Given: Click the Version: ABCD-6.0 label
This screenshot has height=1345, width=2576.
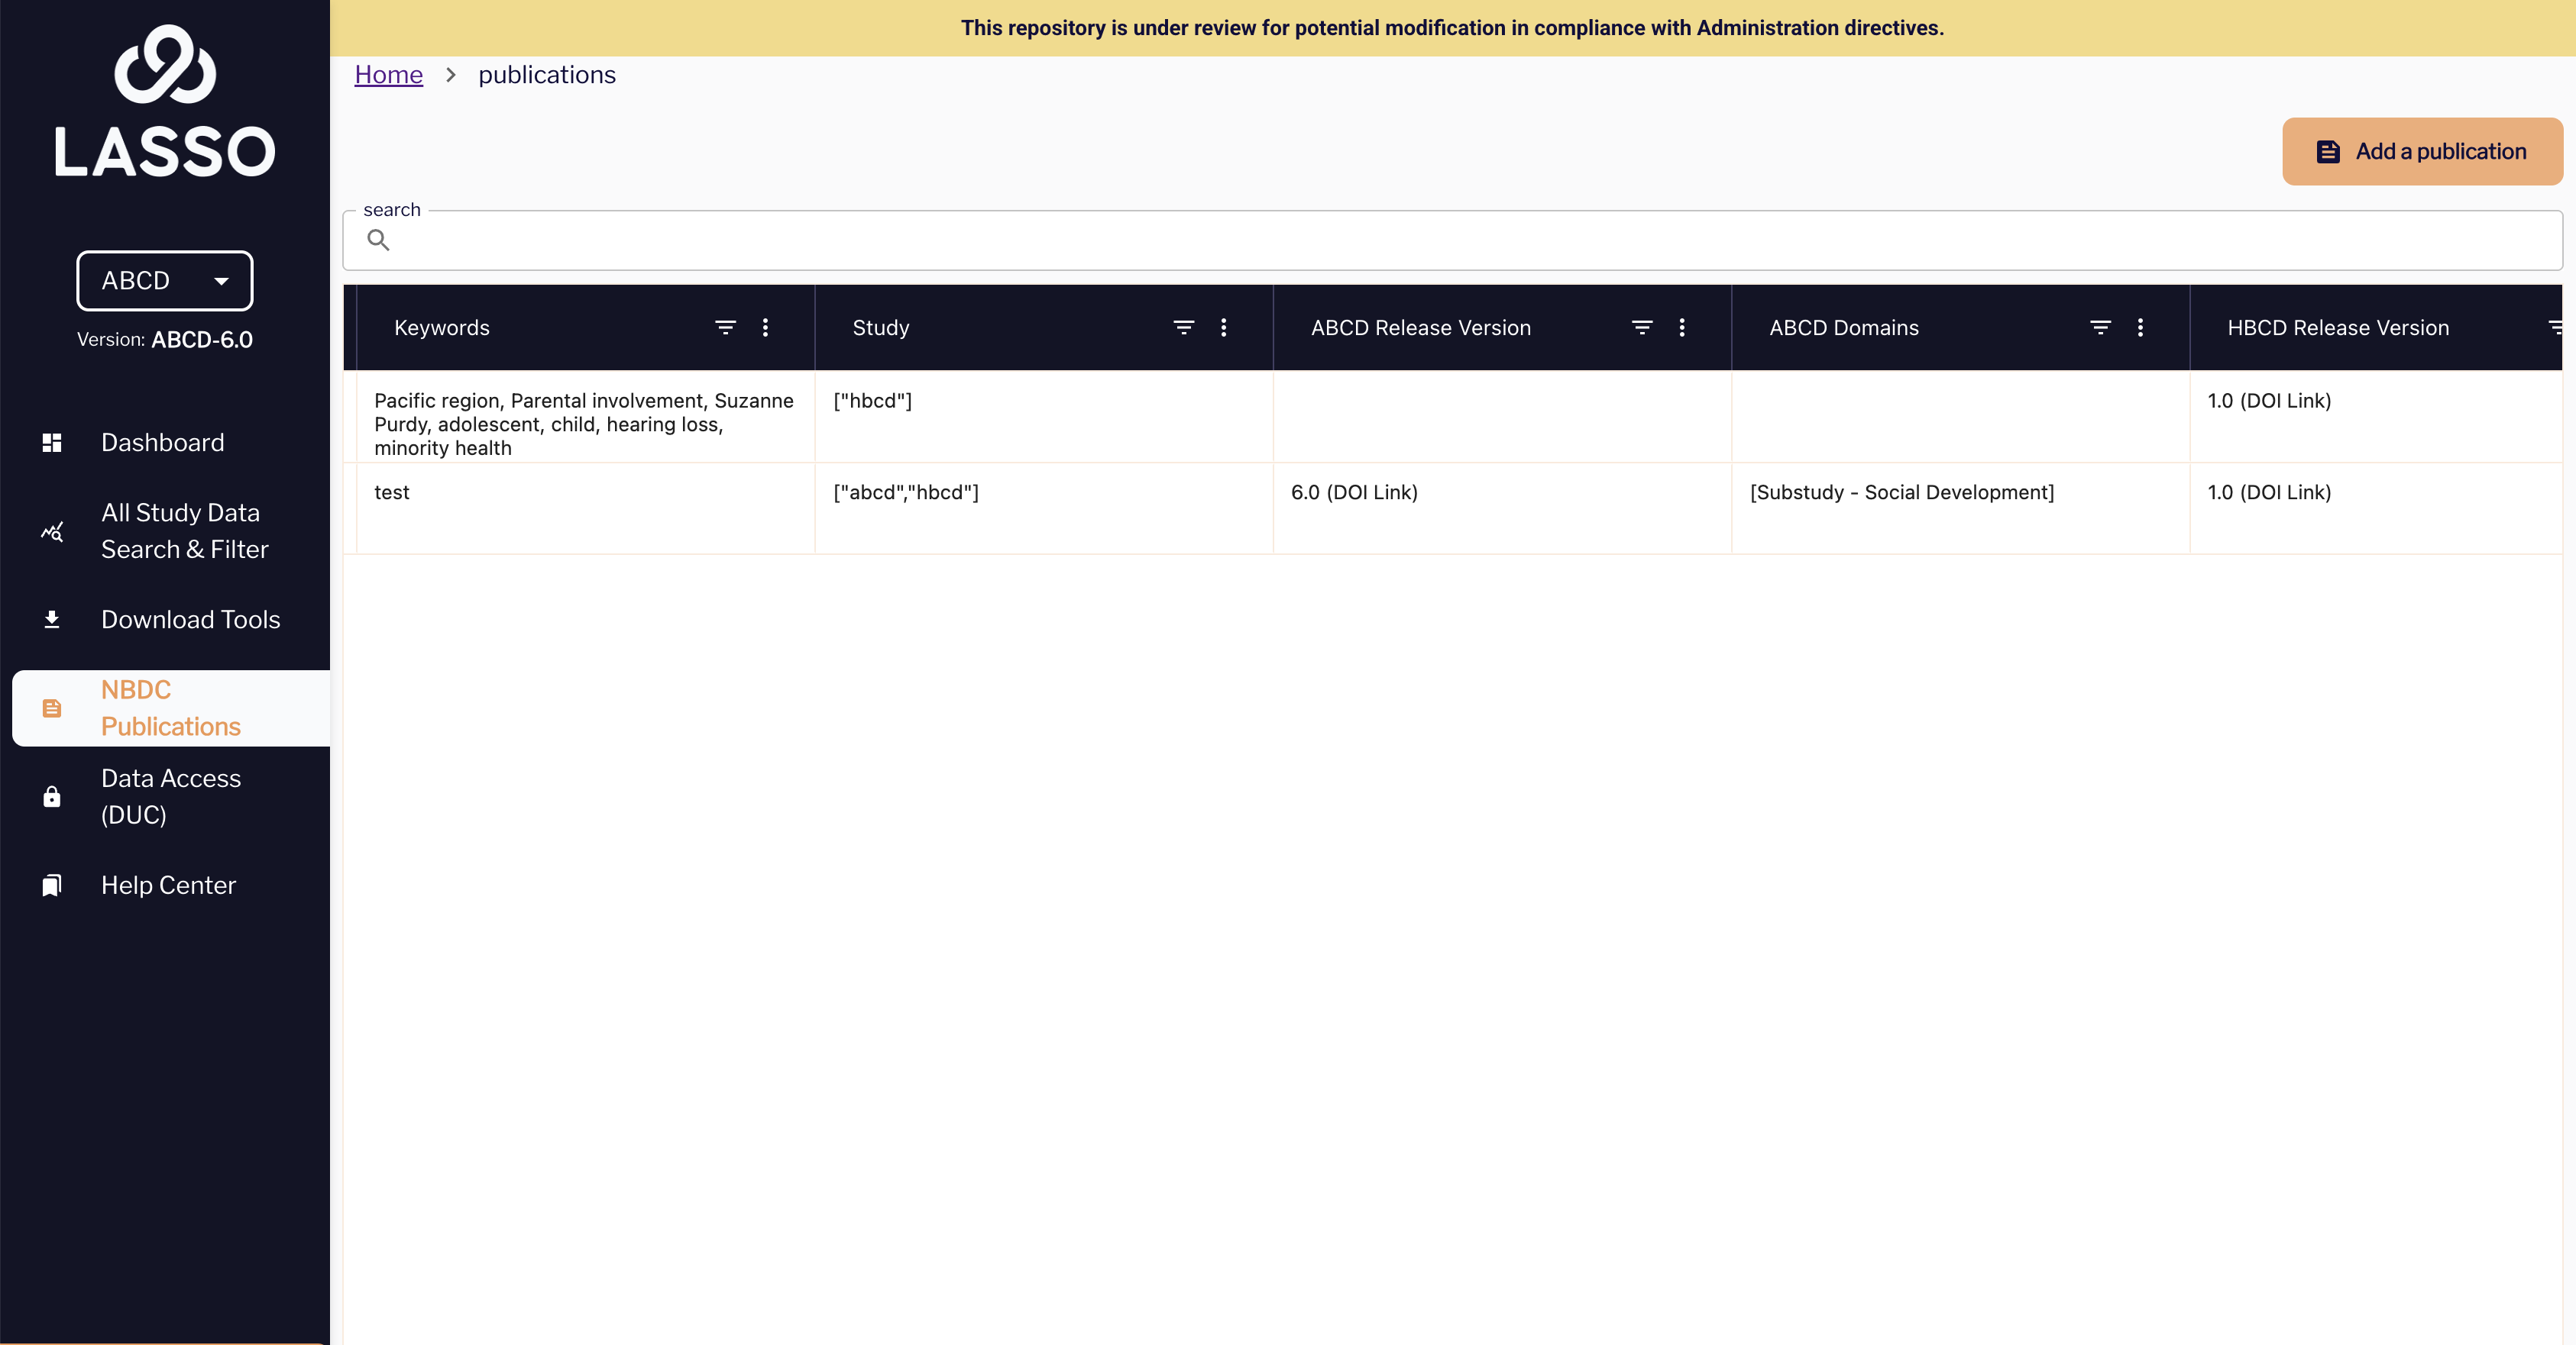Looking at the screenshot, I should [x=165, y=340].
